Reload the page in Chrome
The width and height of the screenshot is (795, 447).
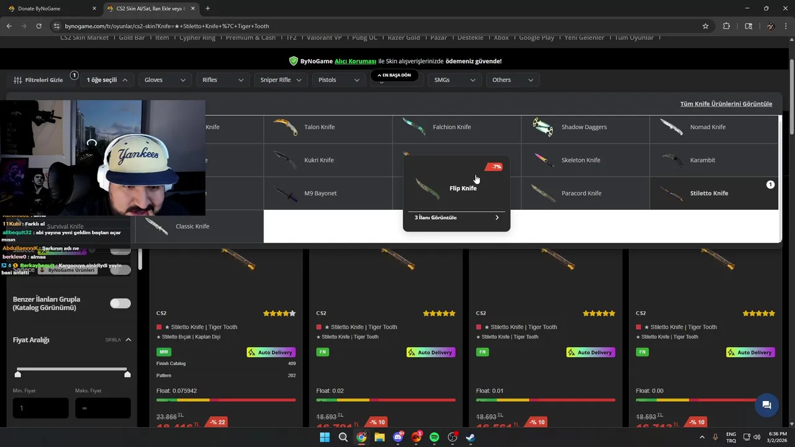[x=39, y=26]
